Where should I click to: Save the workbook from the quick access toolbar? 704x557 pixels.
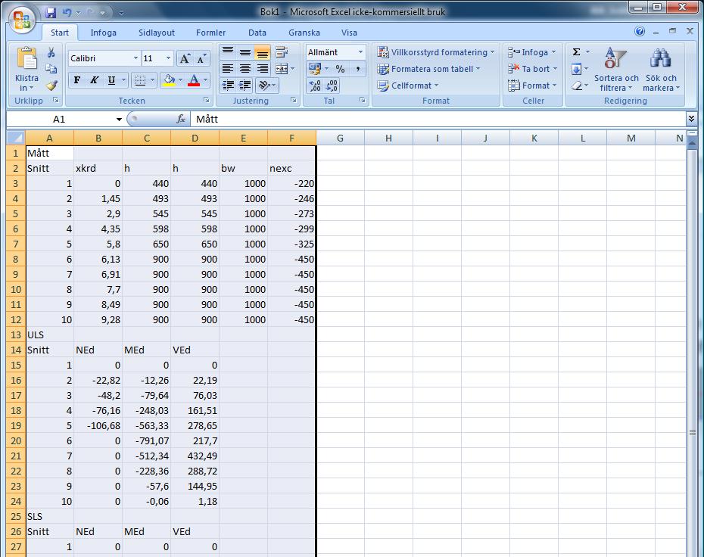coord(51,13)
